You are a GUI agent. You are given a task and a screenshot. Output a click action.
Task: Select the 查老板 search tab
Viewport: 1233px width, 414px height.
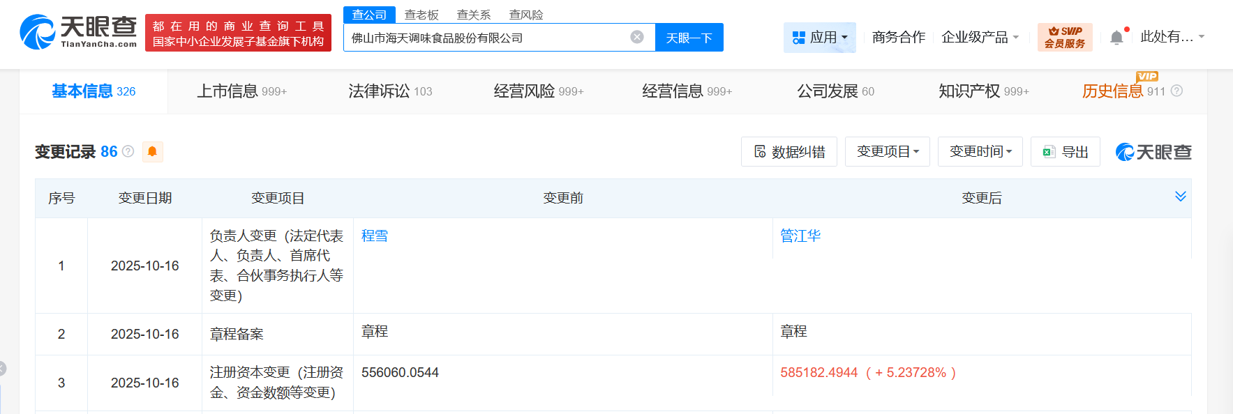(421, 15)
